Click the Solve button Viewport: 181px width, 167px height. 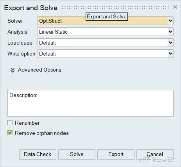coord(77,154)
